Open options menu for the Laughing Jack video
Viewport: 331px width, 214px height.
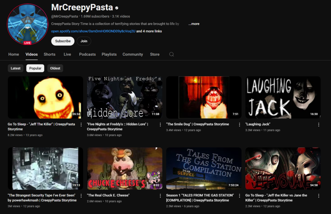pyautogui.click(x=319, y=125)
